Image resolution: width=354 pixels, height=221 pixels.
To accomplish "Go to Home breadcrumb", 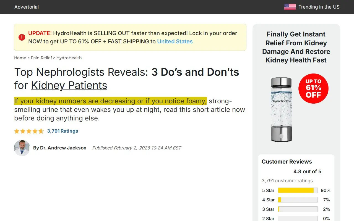I will (20, 58).
